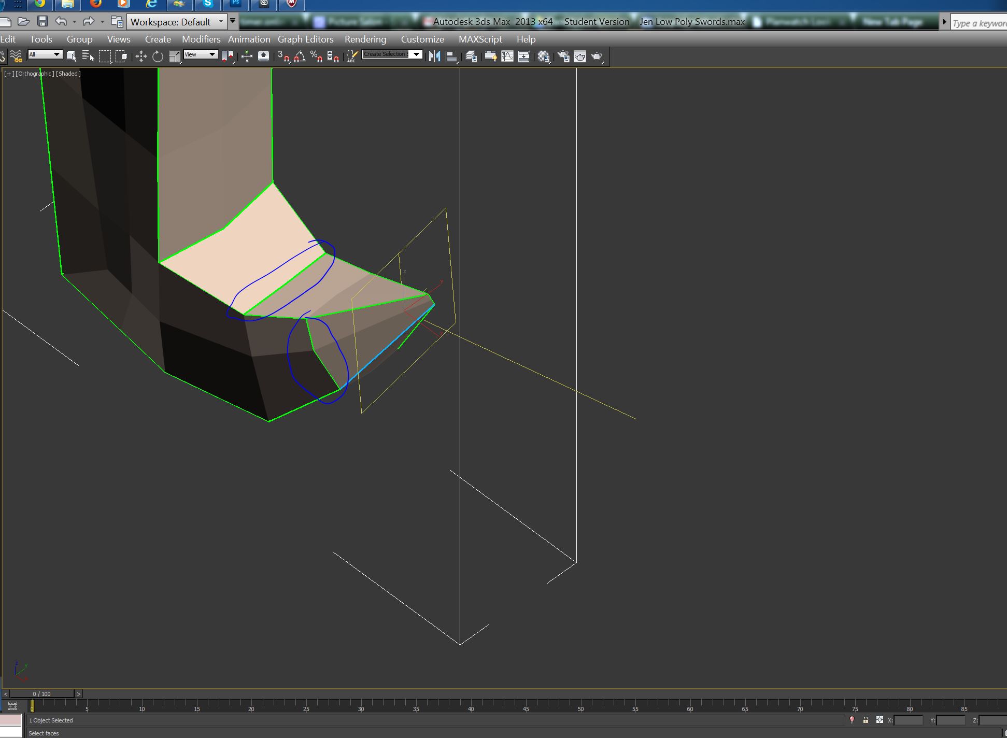Click the Align tool icon
This screenshot has height=738, width=1007.
pyautogui.click(x=451, y=56)
